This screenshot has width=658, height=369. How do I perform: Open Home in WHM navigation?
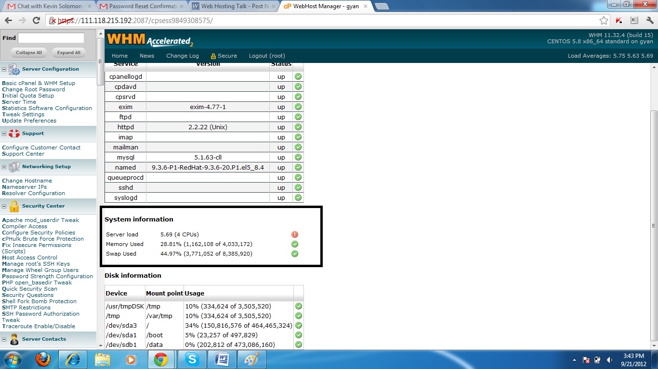coord(119,56)
